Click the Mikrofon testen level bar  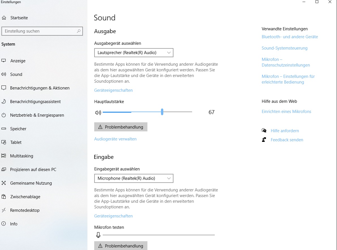point(159,235)
